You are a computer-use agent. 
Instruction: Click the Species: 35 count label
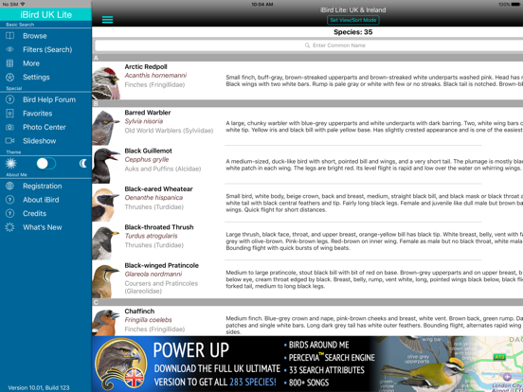pos(352,32)
